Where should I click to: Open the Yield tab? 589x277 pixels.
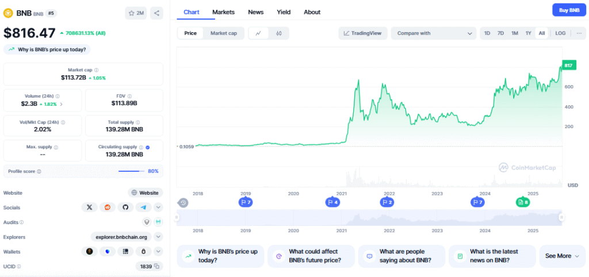284,12
